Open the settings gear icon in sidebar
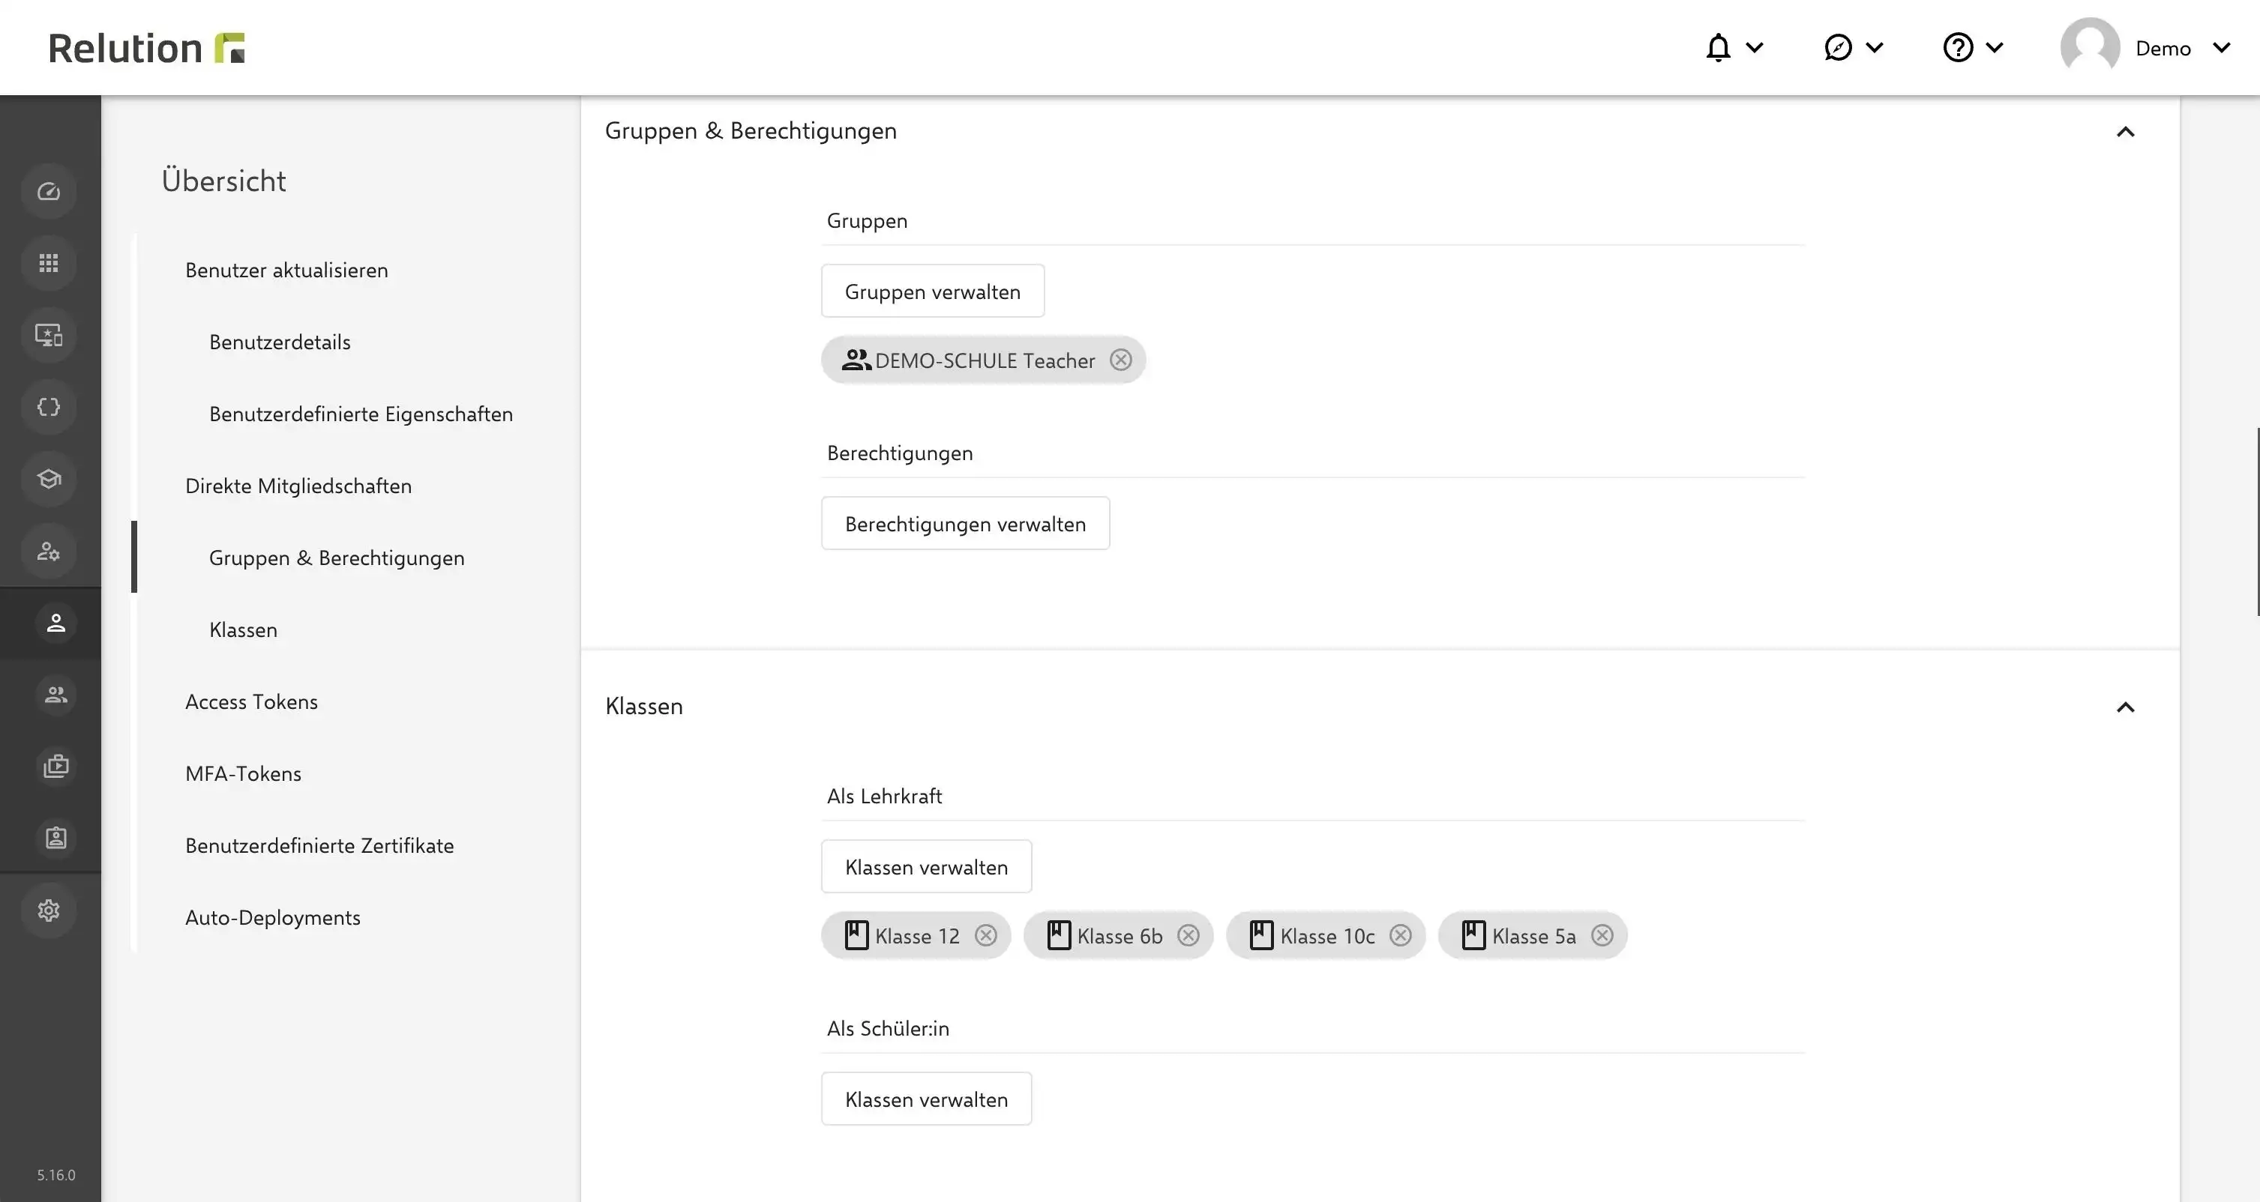 [x=49, y=910]
